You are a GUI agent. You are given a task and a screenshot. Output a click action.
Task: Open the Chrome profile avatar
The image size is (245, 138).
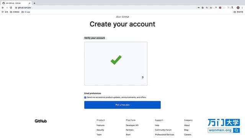238,8
